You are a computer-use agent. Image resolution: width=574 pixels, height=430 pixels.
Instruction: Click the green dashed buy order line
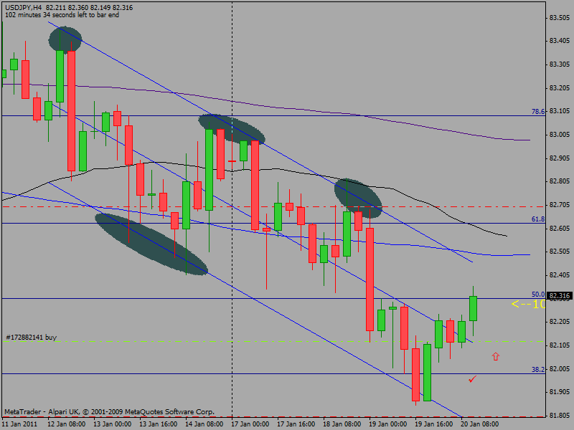coord(273,342)
